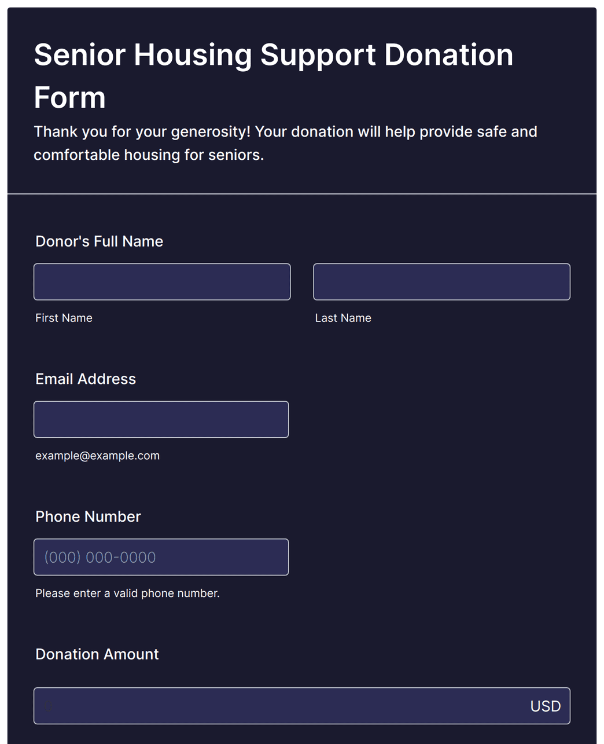Click the Senior Housing Support Donation Form title

coord(273,76)
